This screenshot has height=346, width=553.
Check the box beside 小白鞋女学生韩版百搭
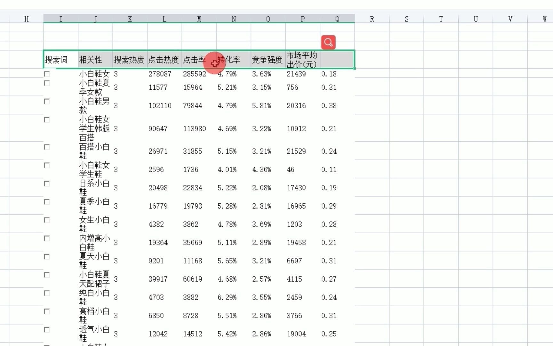pyautogui.click(x=47, y=119)
